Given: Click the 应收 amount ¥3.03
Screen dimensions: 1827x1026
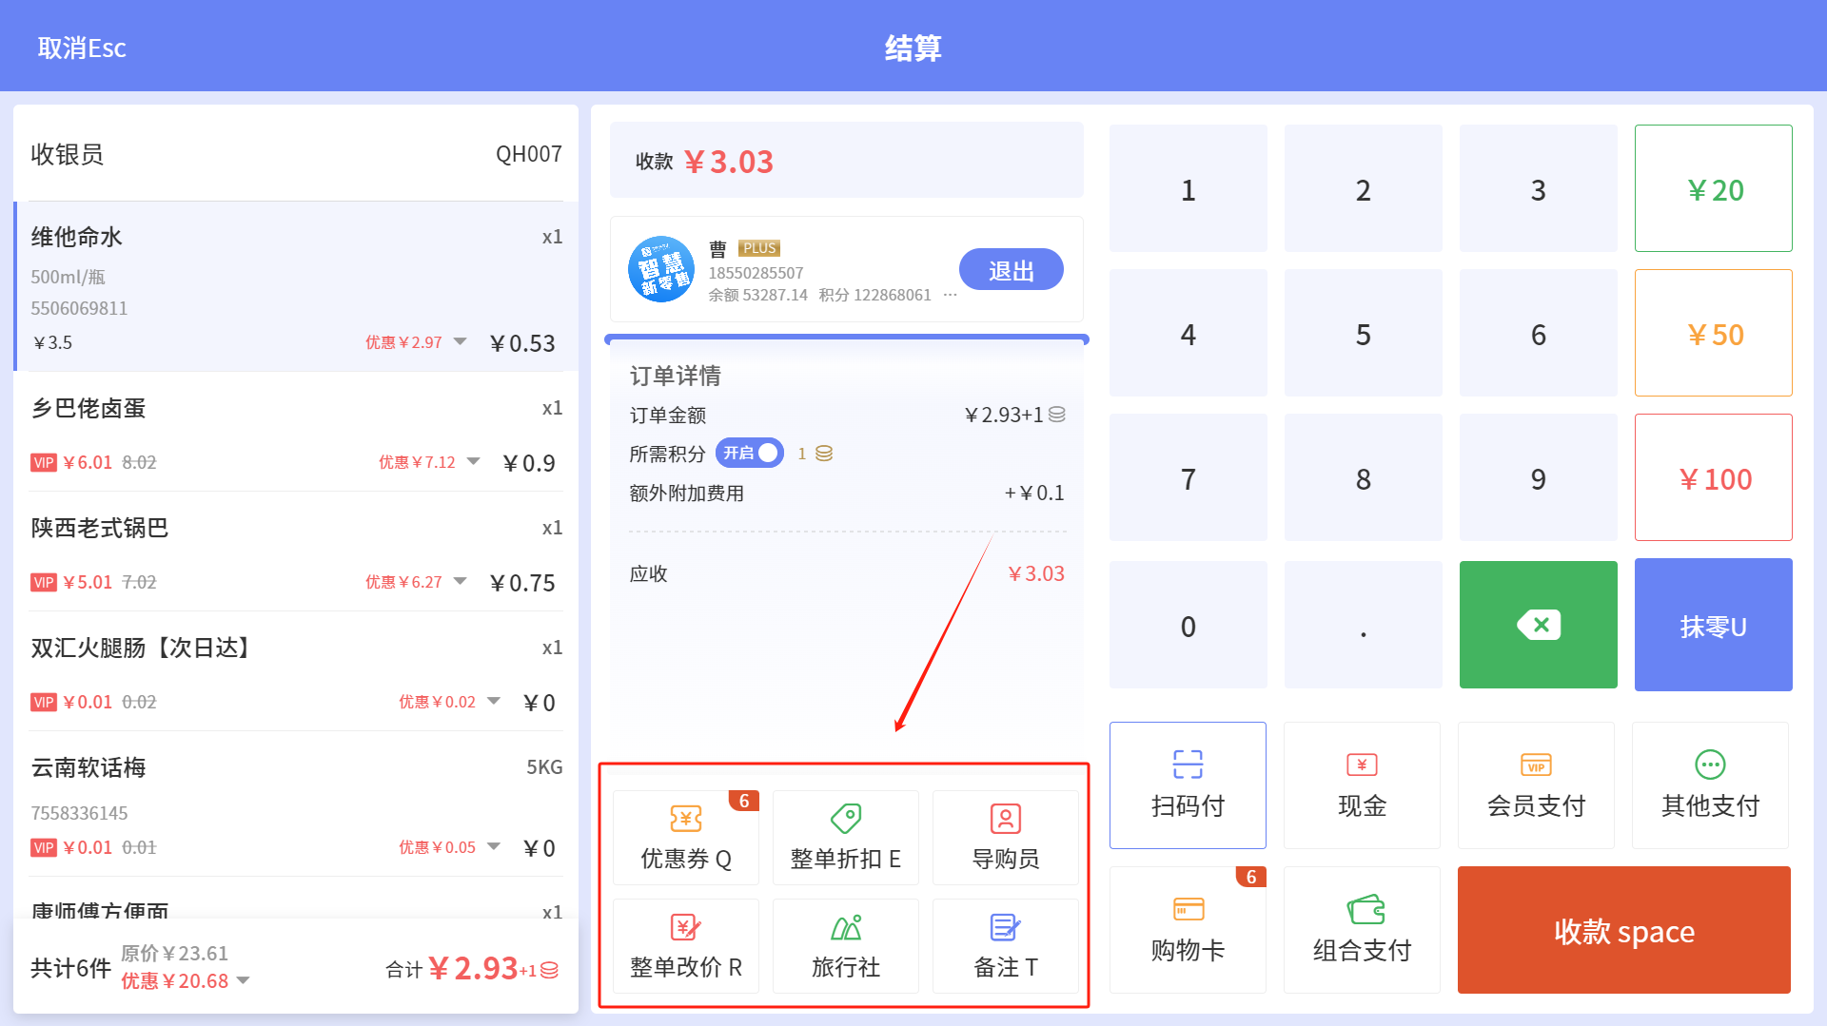Looking at the screenshot, I should (1036, 573).
